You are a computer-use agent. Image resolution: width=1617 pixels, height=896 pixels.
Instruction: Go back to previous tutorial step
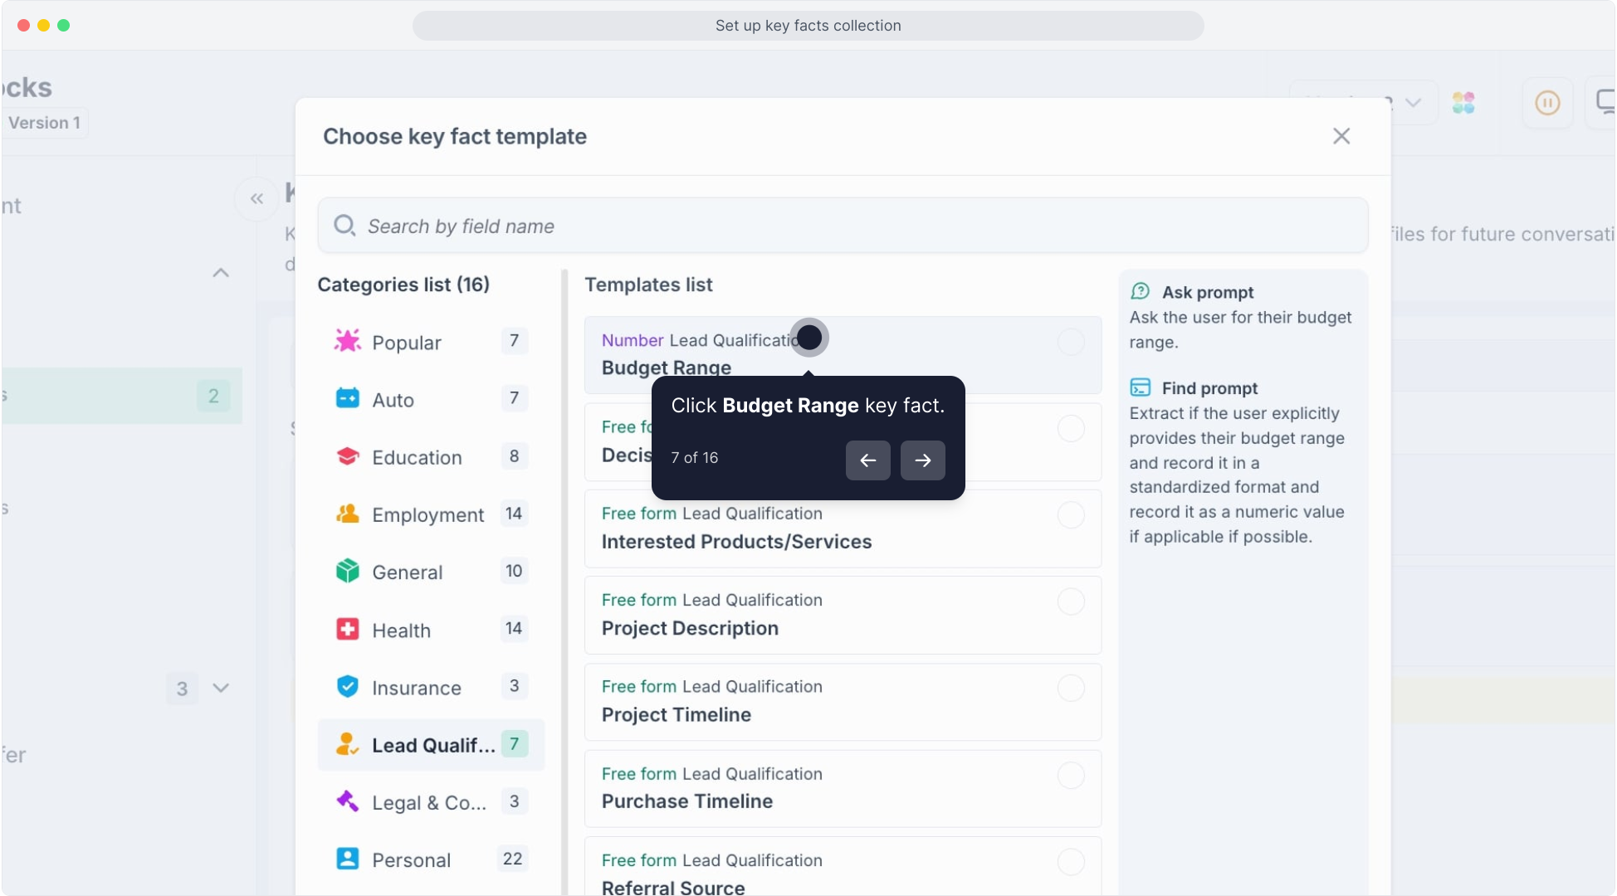pos(867,460)
